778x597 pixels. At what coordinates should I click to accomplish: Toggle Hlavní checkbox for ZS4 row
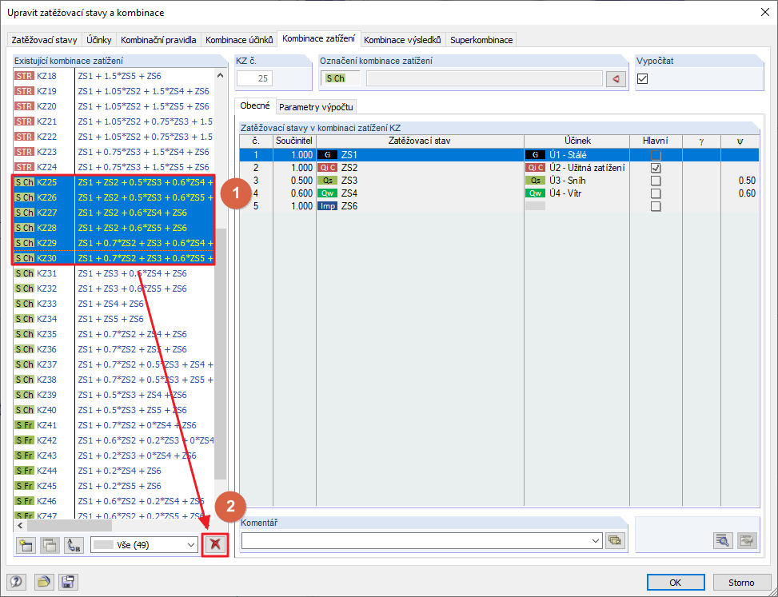tap(656, 193)
